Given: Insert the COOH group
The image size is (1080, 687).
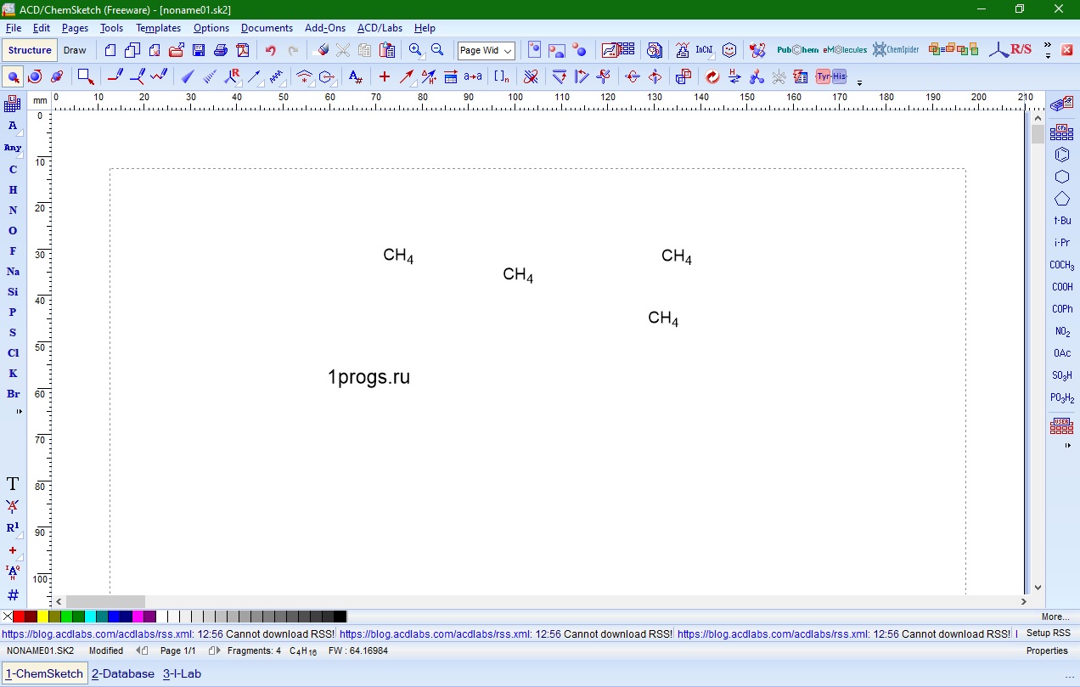Looking at the screenshot, I should click(x=1062, y=287).
